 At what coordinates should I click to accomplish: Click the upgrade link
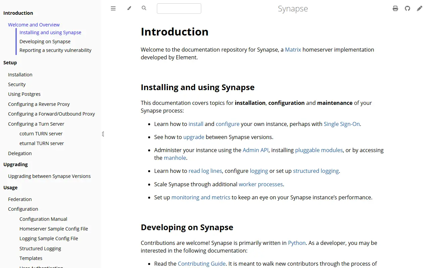coord(194,137)
